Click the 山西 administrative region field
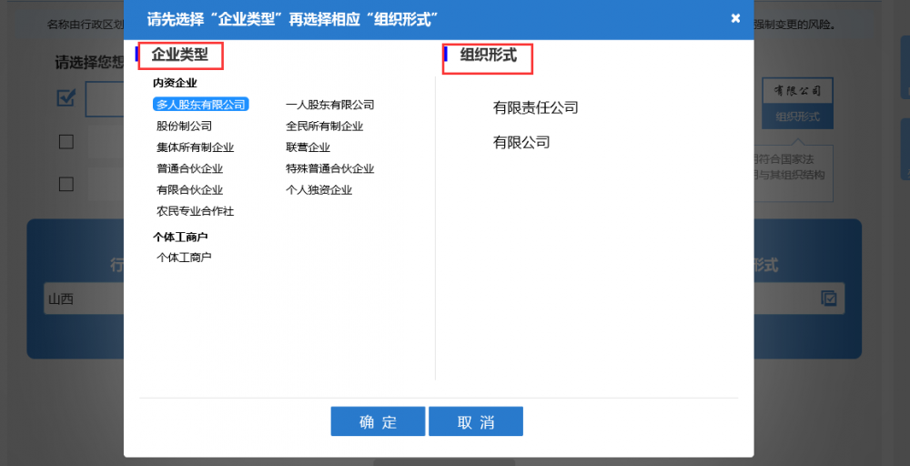The height and width of the screenshot is (466, 910). [x=84, y=299]
